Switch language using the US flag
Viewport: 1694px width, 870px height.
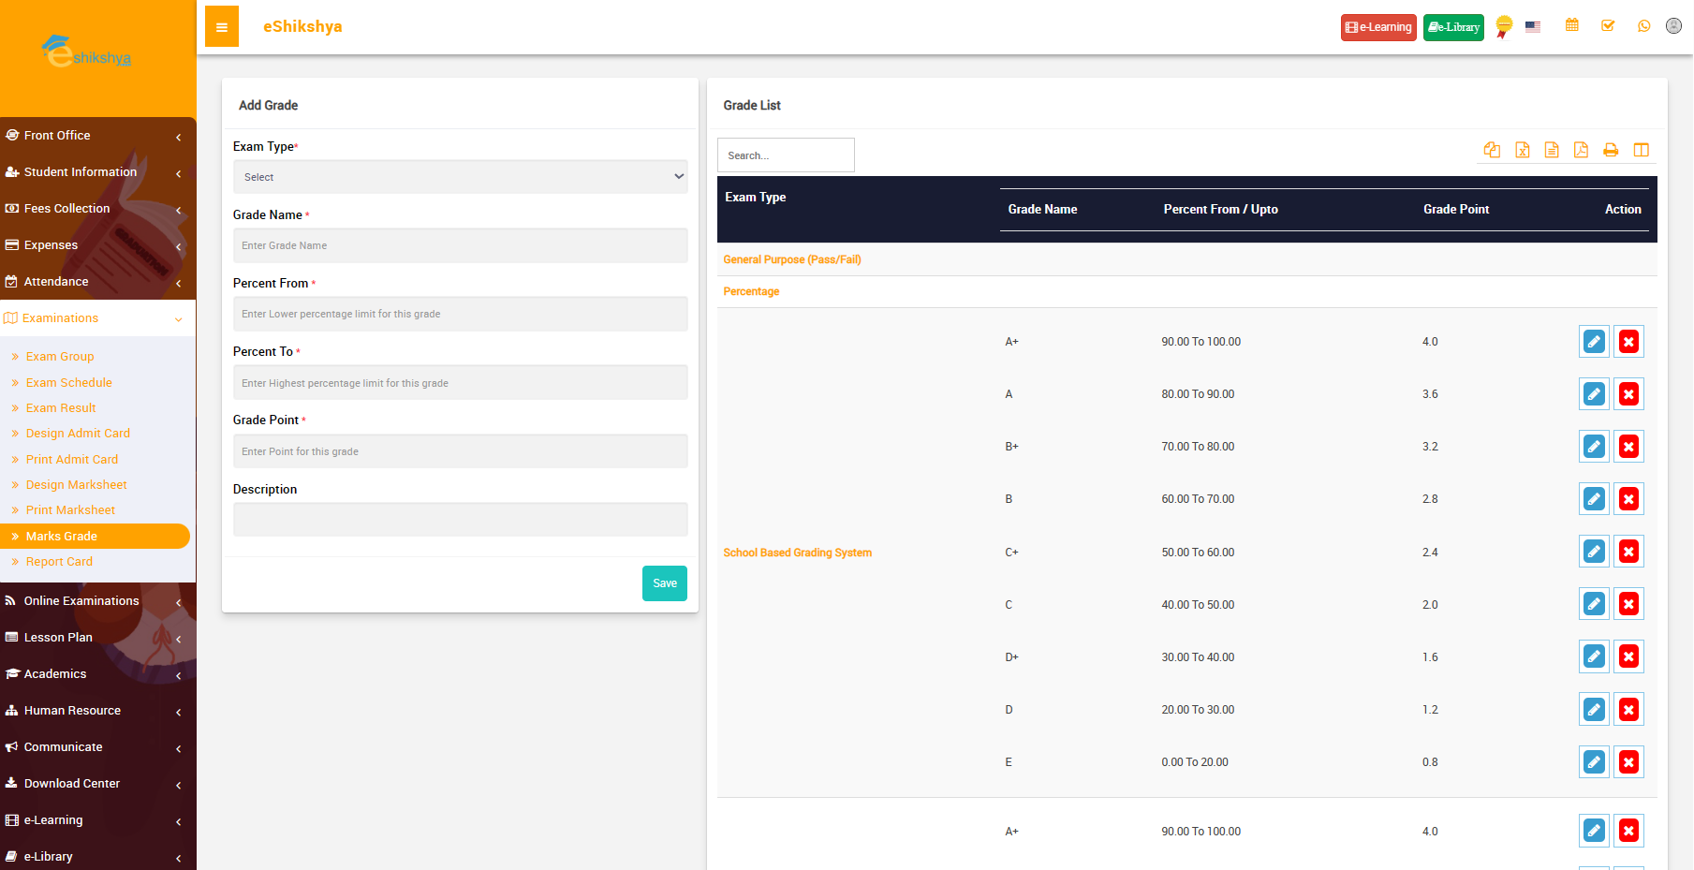click(x=1533, y=27)
